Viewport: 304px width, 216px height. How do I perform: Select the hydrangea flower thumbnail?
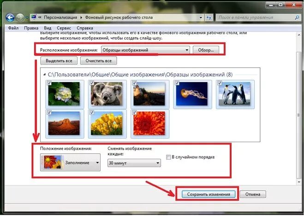pyautogui.click(x=64, y=94)
